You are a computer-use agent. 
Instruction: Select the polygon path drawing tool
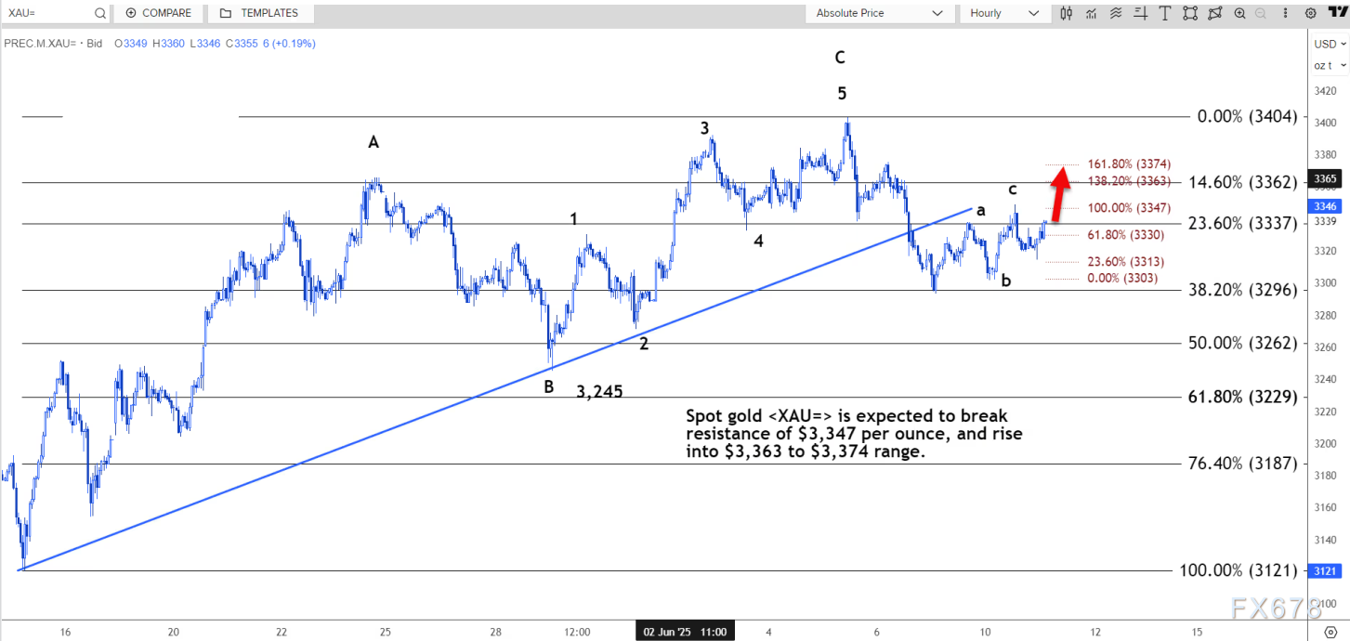[x=1214, y=13]
